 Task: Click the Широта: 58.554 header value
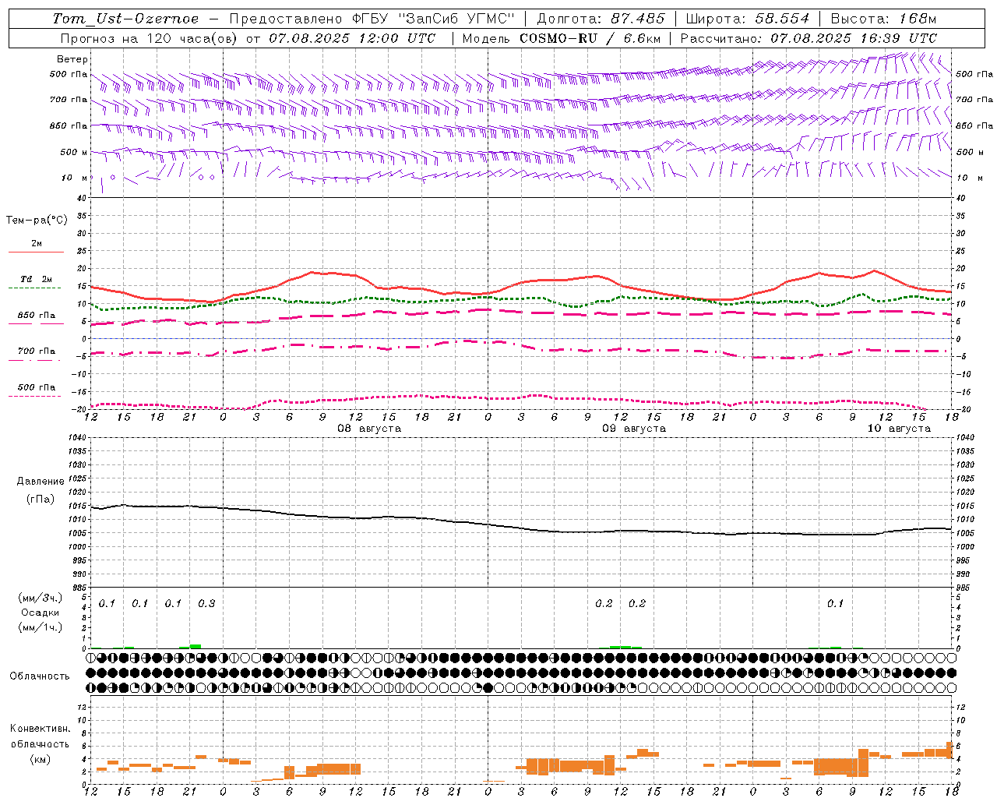click(x=748, y=19)
